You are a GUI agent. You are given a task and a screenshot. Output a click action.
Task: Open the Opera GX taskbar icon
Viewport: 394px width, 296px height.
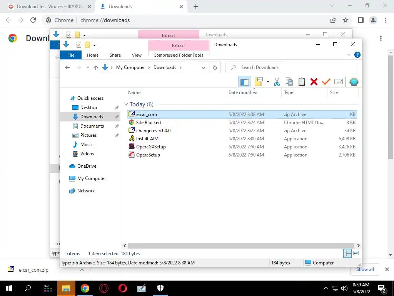pos(104,288)
